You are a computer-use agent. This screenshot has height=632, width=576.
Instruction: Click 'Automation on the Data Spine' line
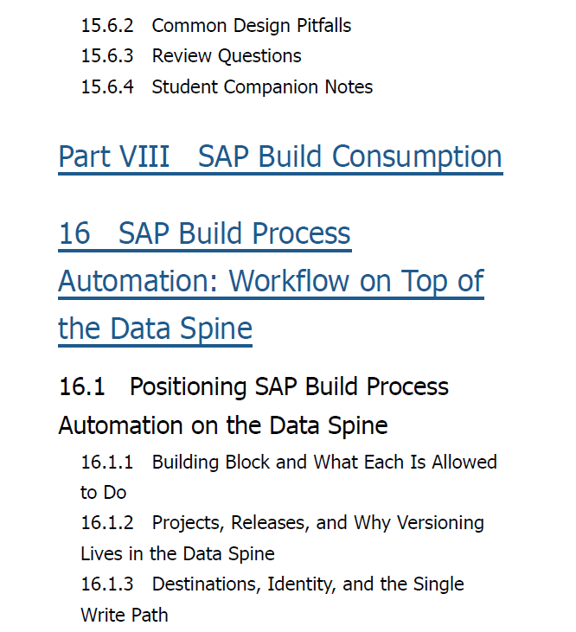(x=223, y=425)
